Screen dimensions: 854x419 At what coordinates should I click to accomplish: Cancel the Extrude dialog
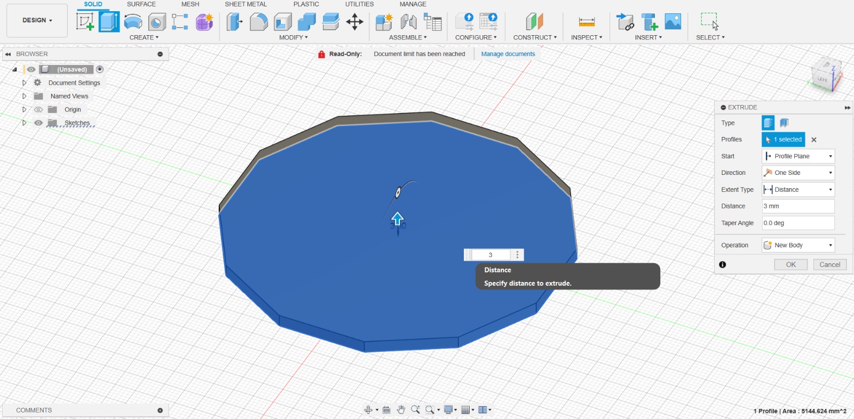coord(830,264)
